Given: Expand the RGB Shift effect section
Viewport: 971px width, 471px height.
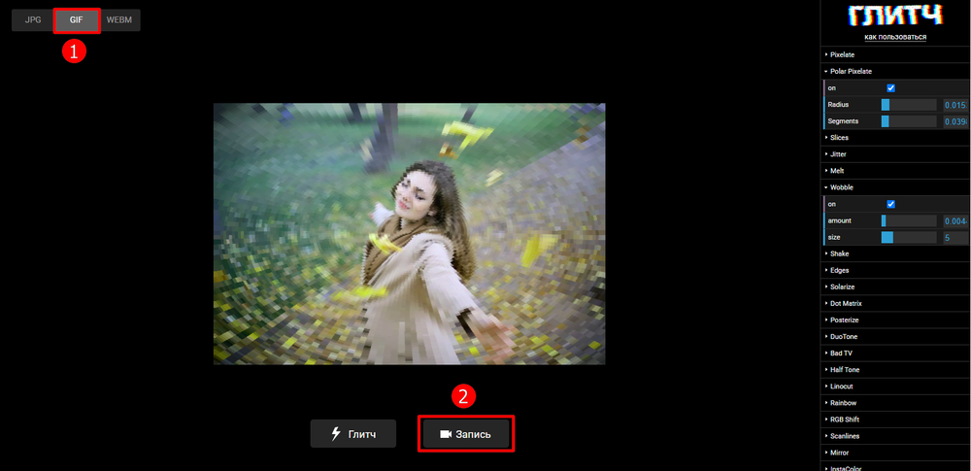Looking at the screenshot, I should pos(895,420).
